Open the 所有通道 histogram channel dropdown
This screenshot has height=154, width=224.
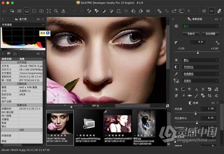click(23, 25)
